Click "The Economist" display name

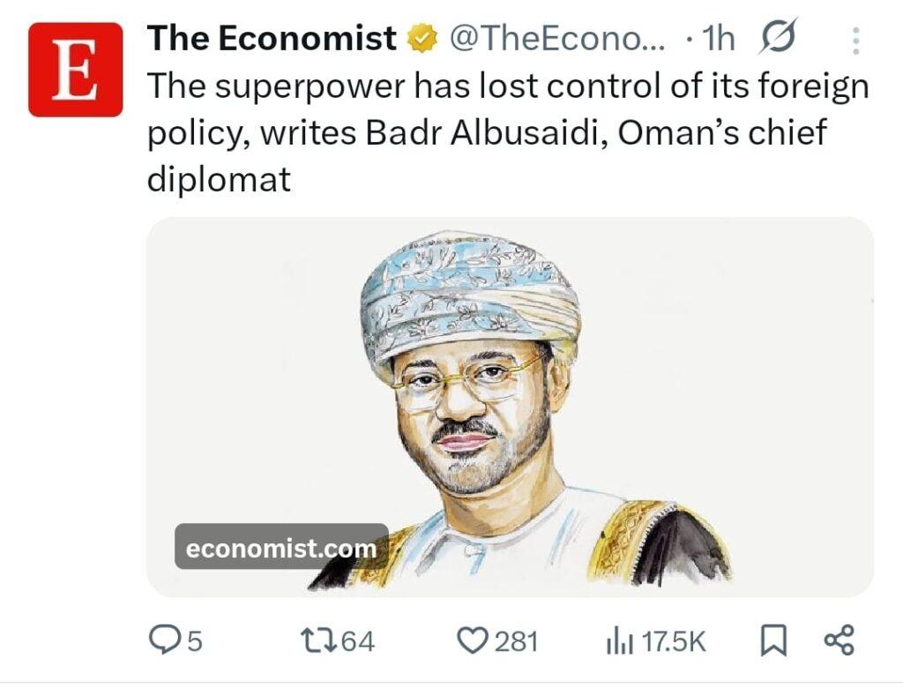[x=272, y=39]
